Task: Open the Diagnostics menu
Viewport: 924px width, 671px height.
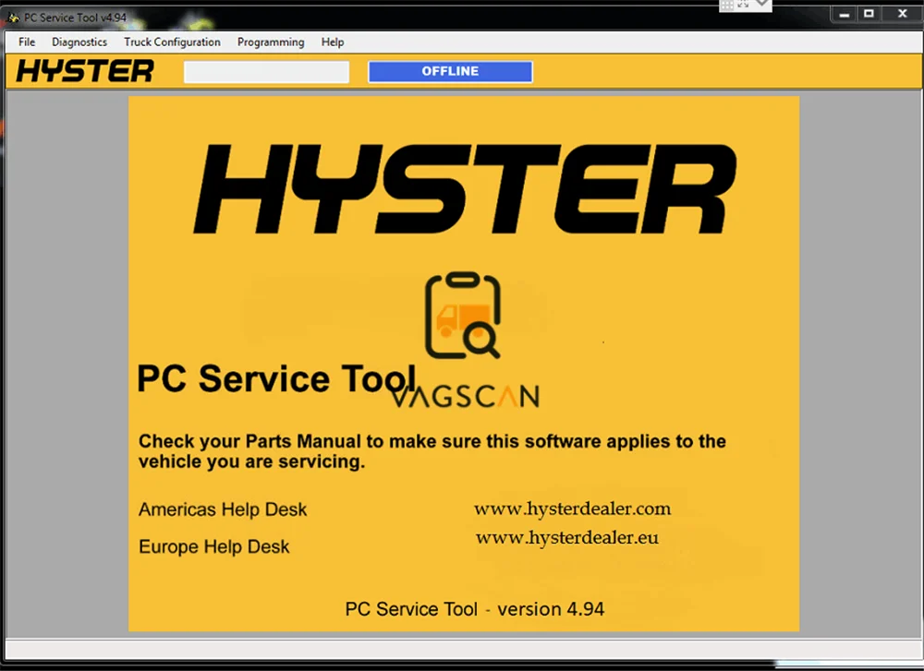Action: click(79, 42)
